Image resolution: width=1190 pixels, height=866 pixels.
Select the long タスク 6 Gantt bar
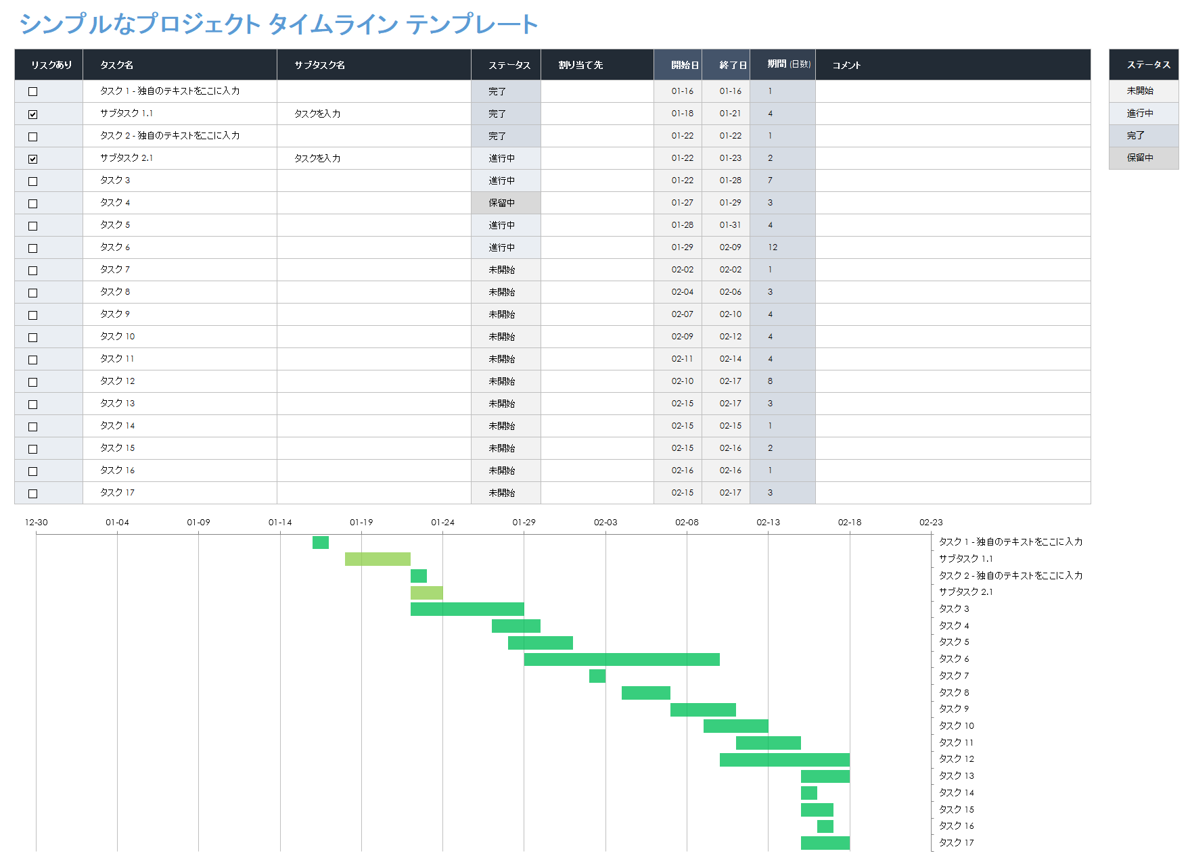click(x=622, y=659)
